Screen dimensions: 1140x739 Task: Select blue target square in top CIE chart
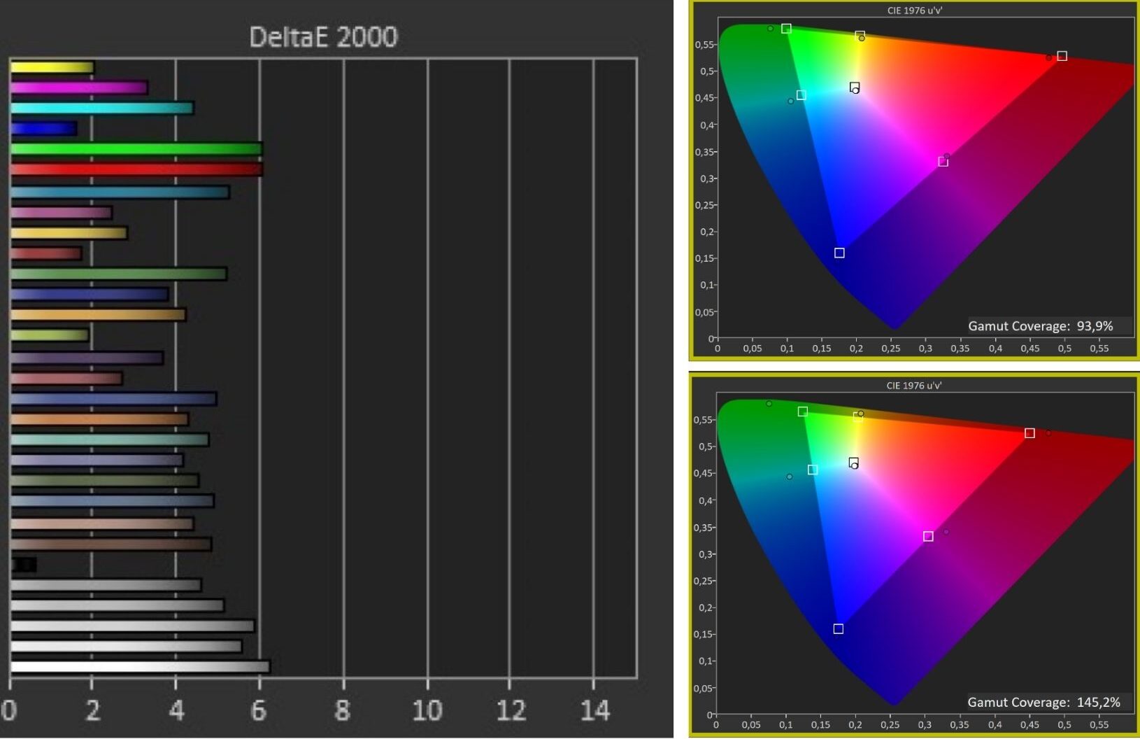[x=839, y=253]
